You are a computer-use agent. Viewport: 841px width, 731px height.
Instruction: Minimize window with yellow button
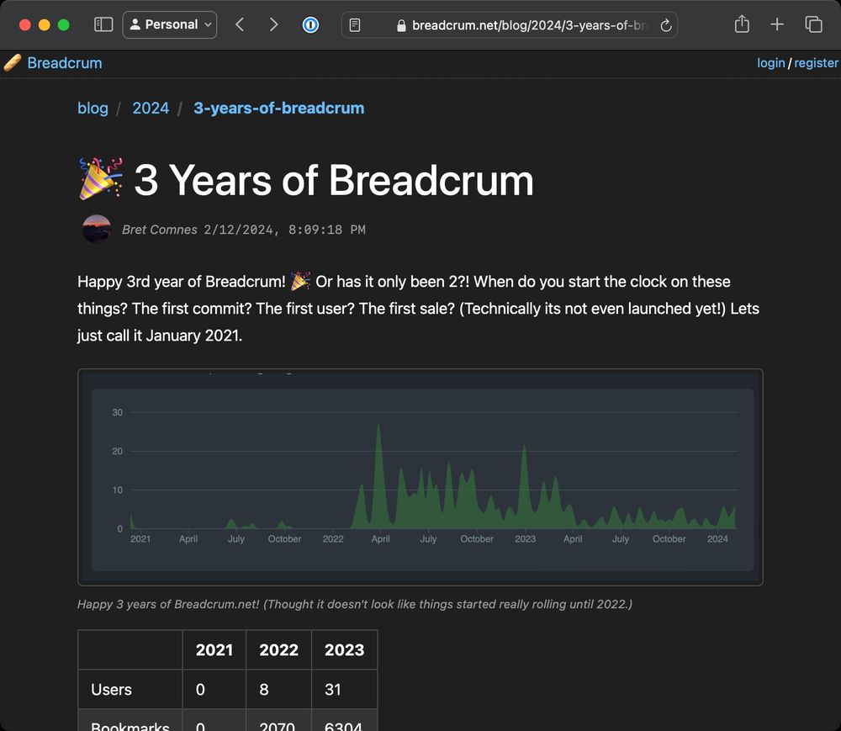[44, 24]
